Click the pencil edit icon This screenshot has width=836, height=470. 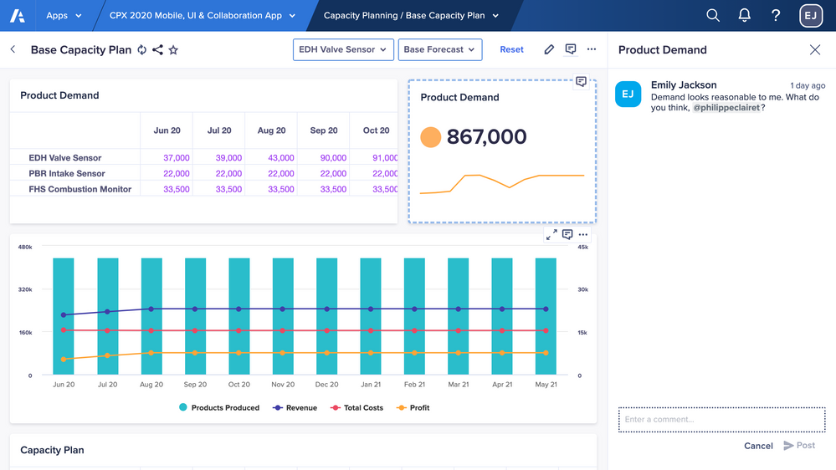click(x=549, y=49)
